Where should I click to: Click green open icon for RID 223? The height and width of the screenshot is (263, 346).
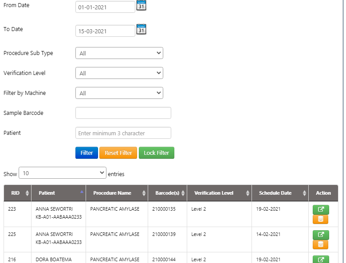tap(321, 210)
